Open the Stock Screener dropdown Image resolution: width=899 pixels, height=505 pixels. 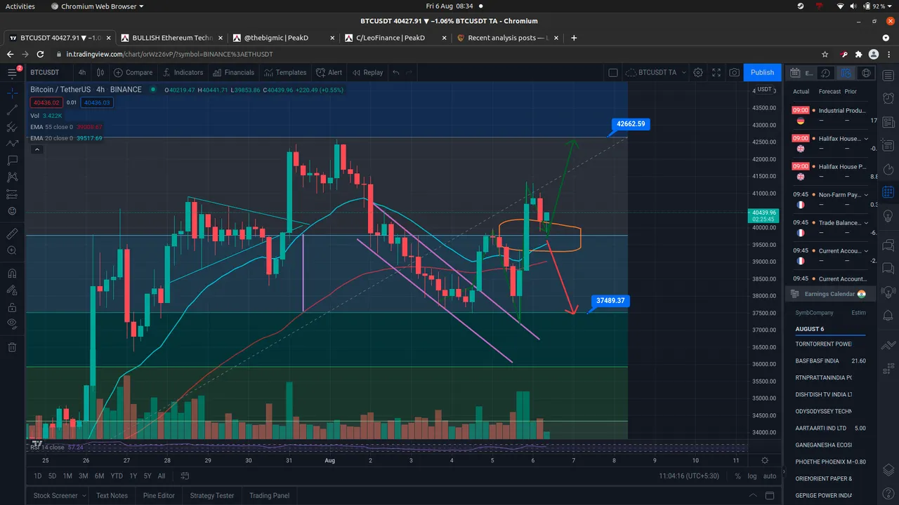60,495
